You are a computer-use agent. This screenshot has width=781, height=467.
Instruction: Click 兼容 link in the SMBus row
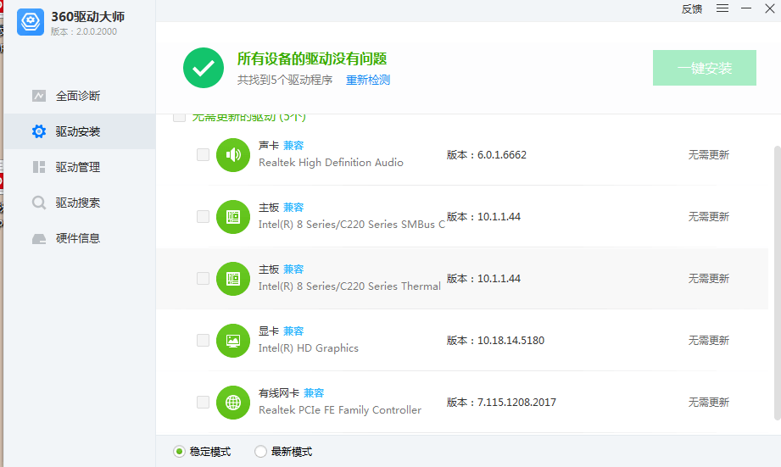[x=293, y=207]
